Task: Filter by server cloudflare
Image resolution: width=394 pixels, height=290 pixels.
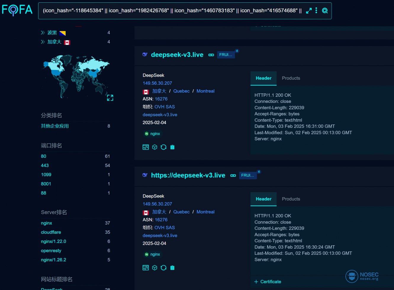Action: tap(51, 232)
